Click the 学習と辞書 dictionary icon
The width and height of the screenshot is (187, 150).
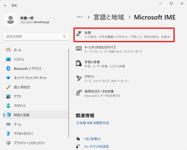(x=79, y=63)
